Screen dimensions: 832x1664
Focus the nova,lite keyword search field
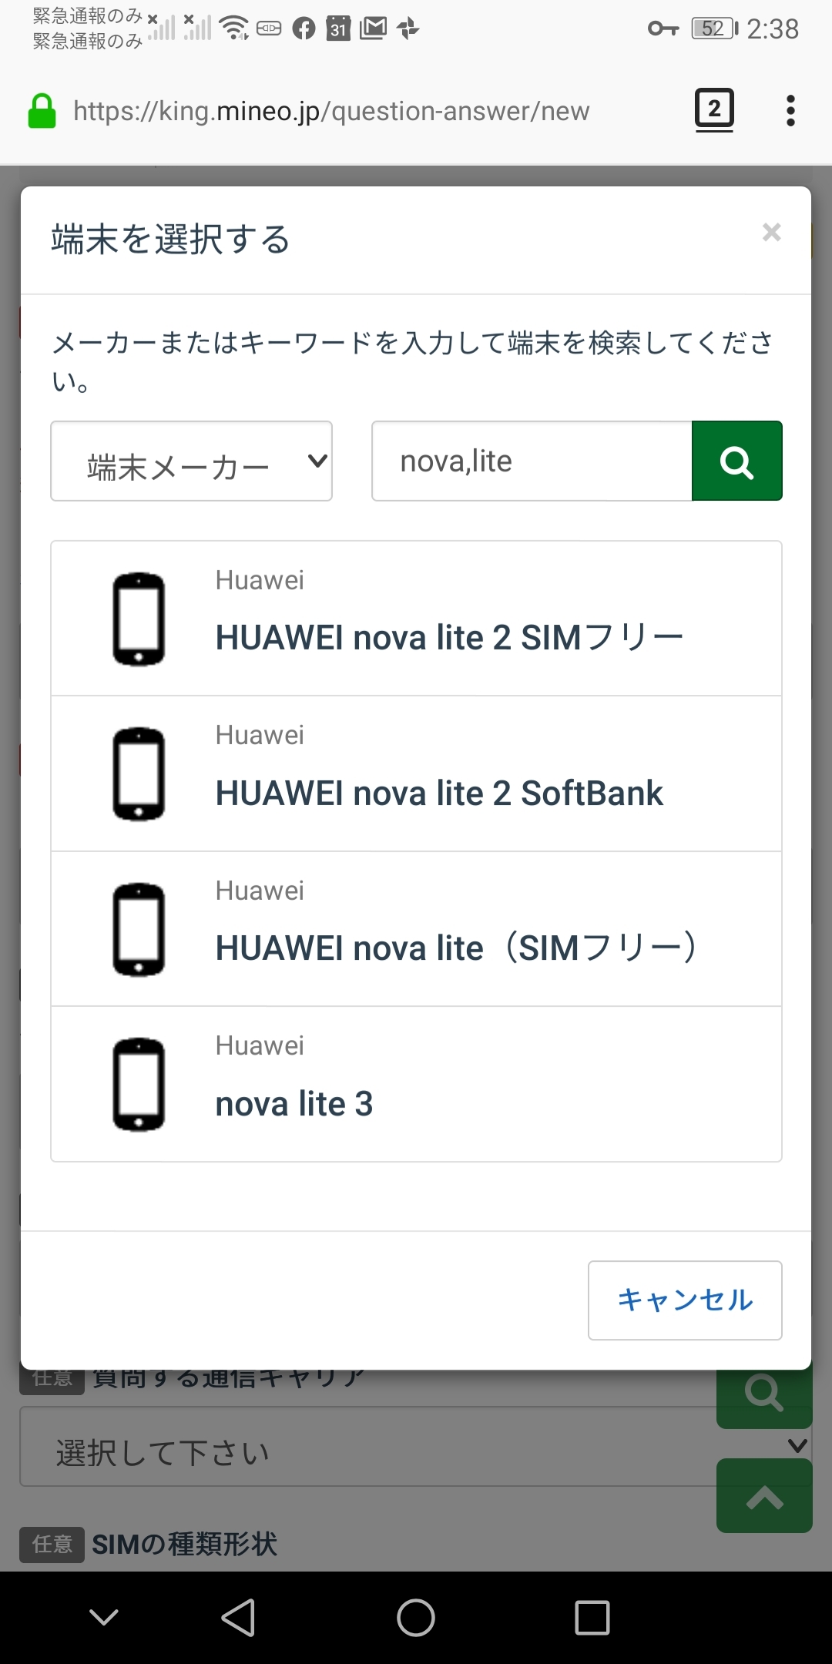click(x=532, y=461)
